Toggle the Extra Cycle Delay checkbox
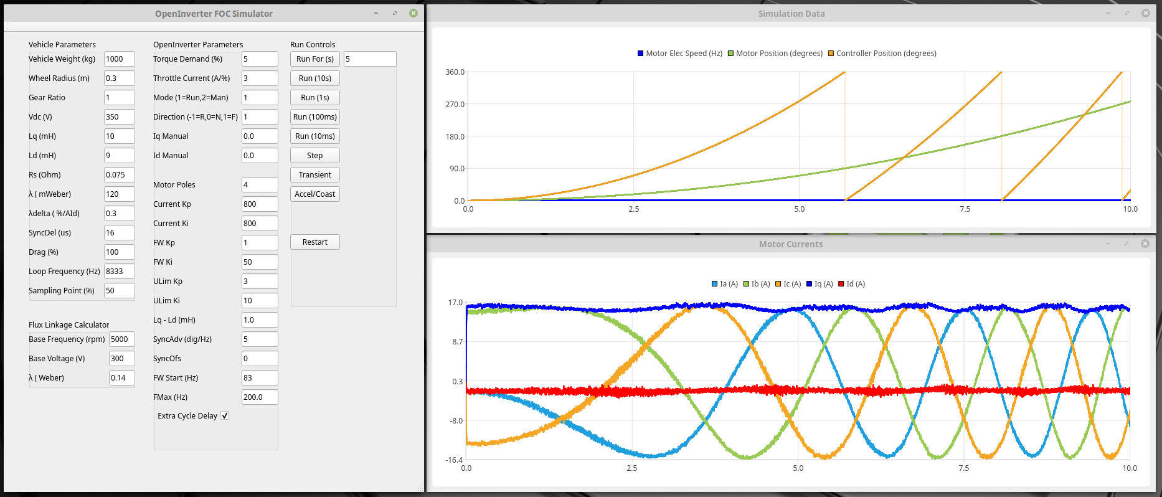 point(225,415)
